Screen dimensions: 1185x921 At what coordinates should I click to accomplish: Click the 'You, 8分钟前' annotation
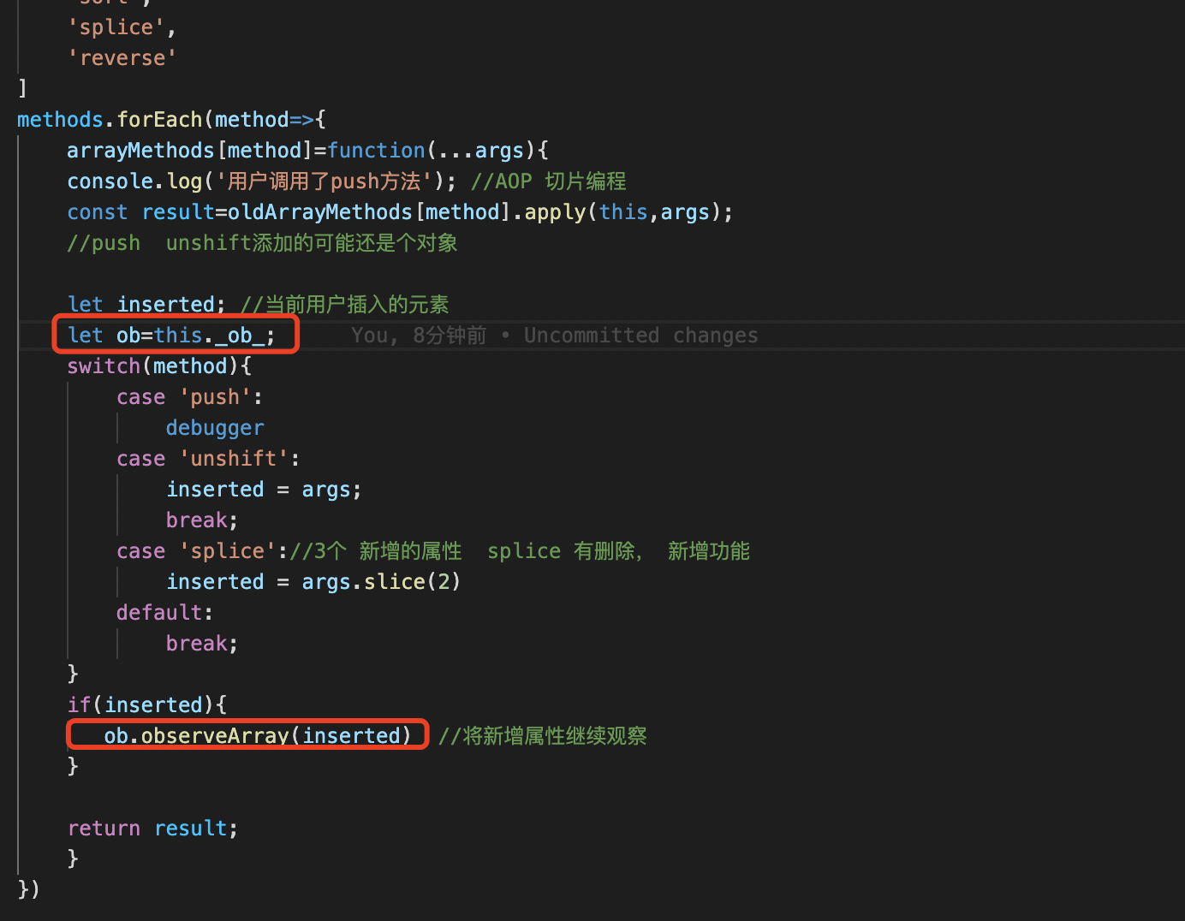418,335
